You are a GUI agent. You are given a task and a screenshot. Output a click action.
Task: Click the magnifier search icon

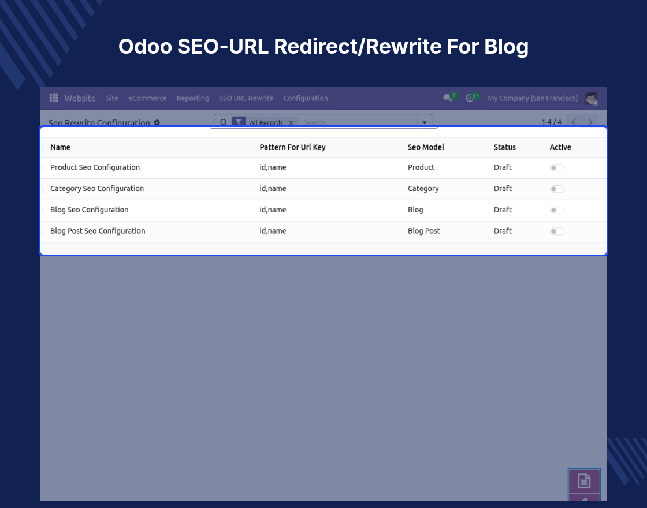point(224,122)
